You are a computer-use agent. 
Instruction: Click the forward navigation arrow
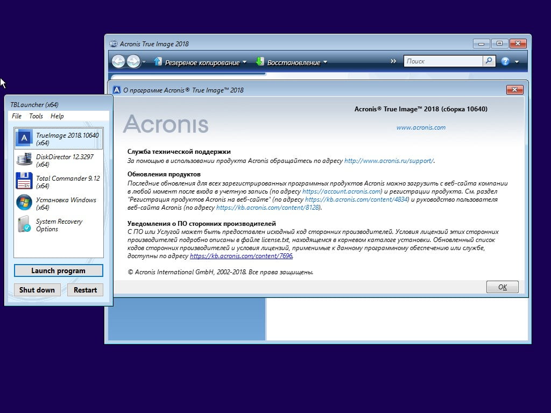pyautogui.click(x=133, y=62)
